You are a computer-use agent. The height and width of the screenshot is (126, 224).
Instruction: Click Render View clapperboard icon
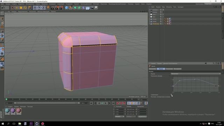pos(53,8)
